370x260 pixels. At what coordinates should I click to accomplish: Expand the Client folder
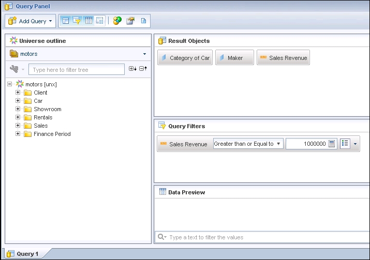click(x=18, y=92)
